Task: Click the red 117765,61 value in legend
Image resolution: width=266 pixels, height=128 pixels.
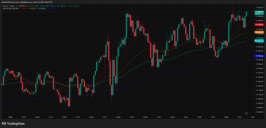Action: (x=23, y=9)
